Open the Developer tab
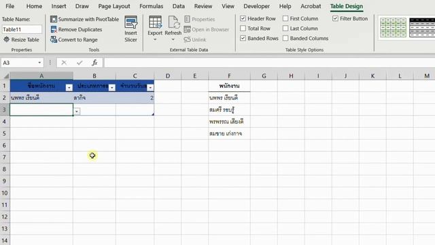 (257, 6)
